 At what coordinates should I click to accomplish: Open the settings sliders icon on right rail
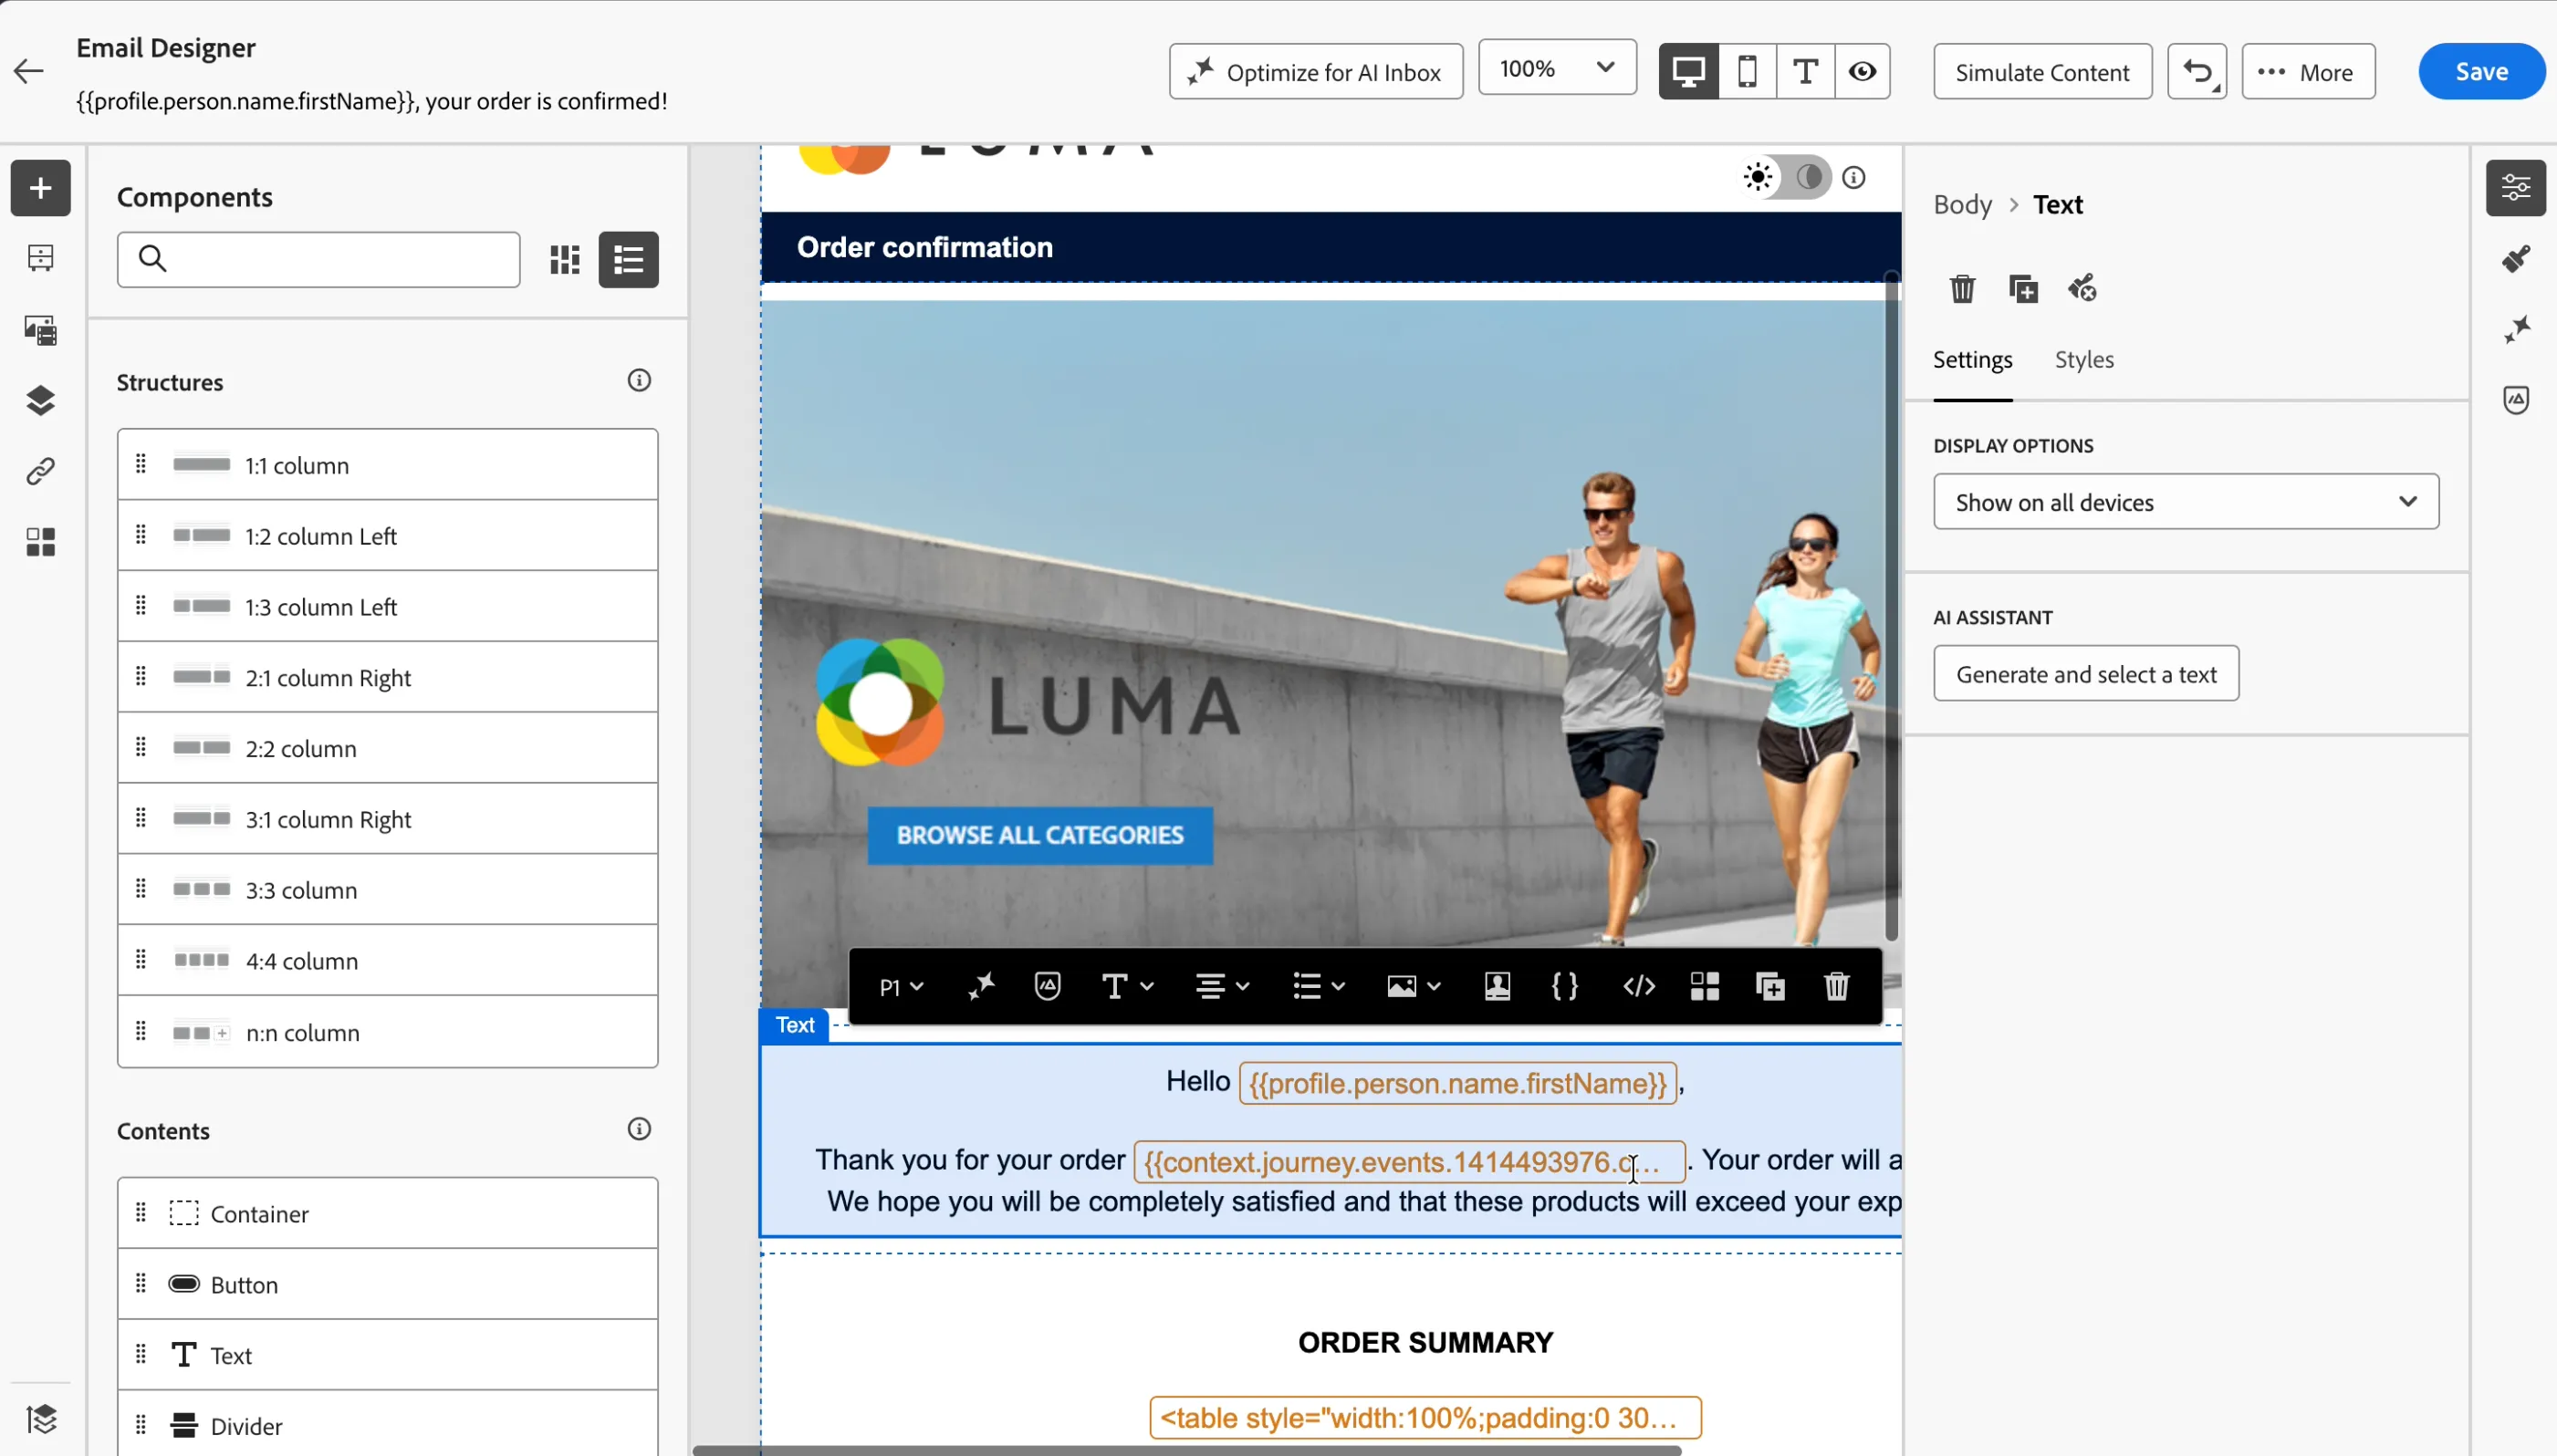(x=2516, y=188)
